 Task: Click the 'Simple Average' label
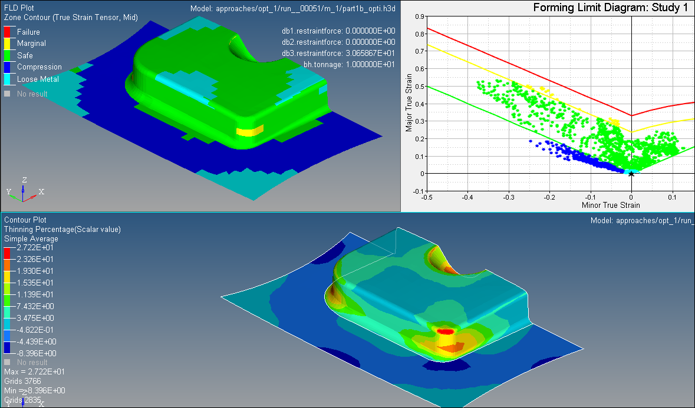(31, 238)
